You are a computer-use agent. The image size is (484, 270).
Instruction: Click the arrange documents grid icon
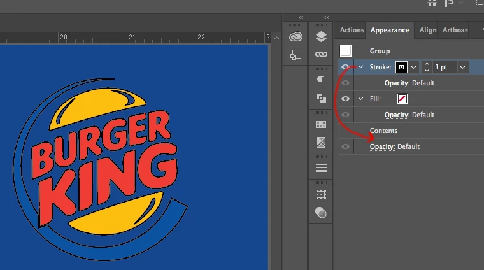coord(432,3)
